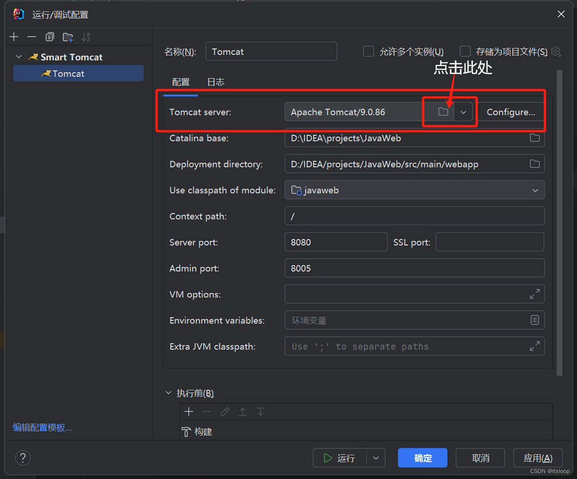Screen dimensions: 577x479
Task: Remove the before-launch task
Action: [207, 412]
